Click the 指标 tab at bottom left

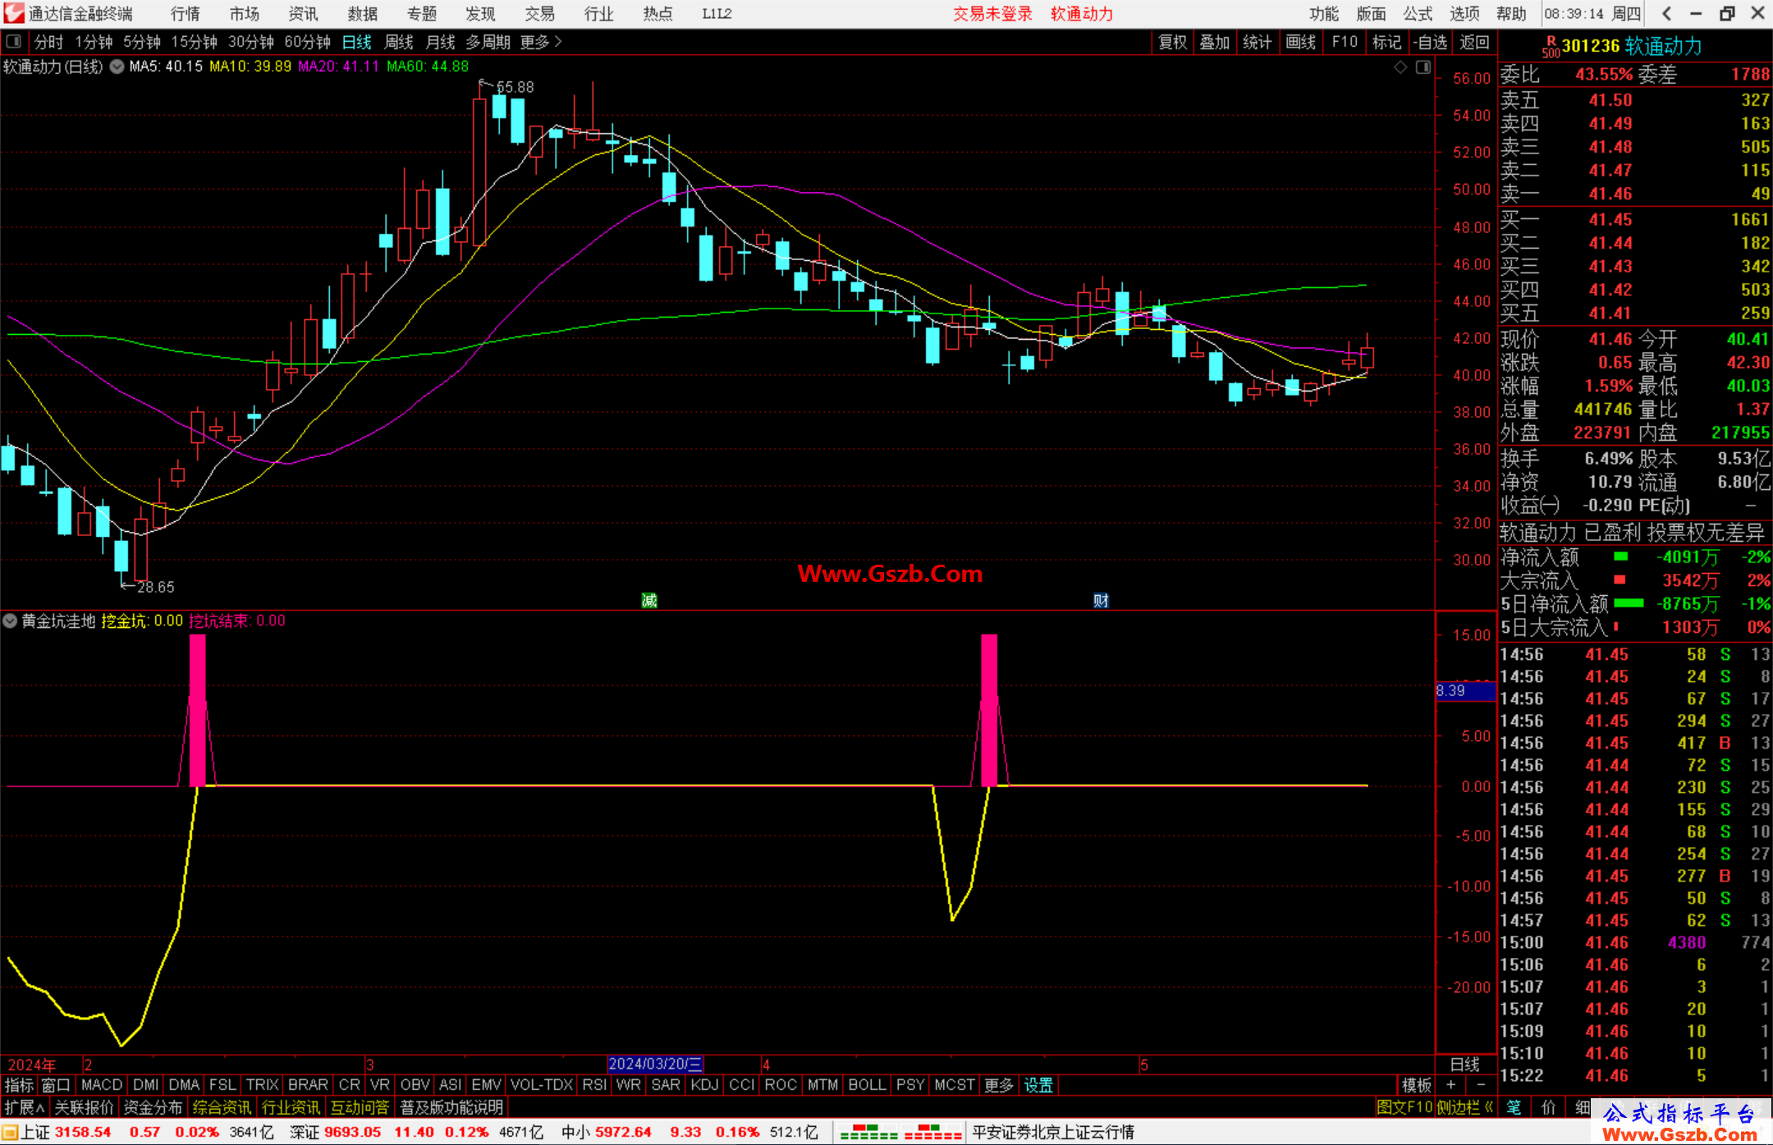click(19, 1085)
